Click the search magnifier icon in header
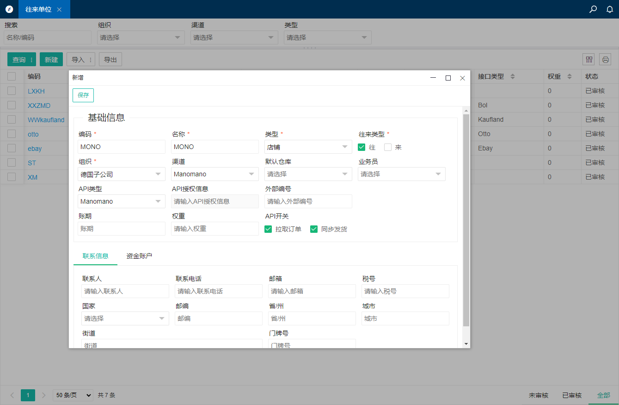 click(593, 9)
